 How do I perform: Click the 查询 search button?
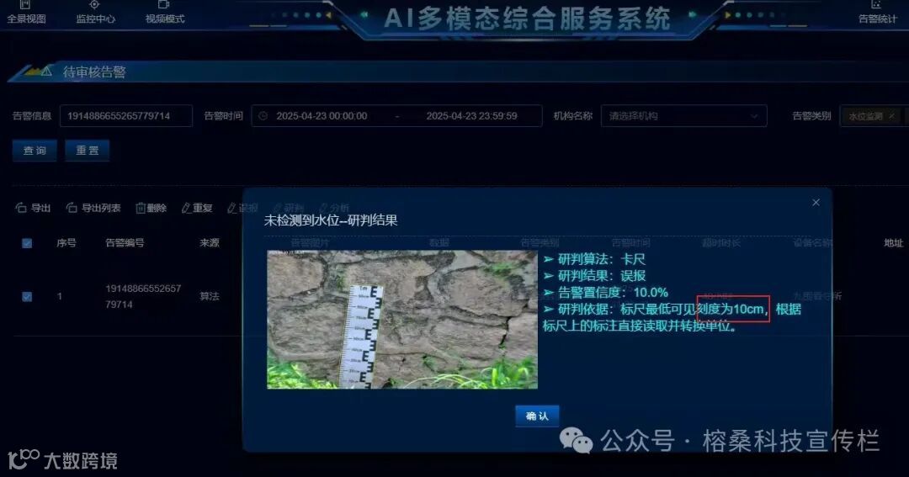click(35, 151)
